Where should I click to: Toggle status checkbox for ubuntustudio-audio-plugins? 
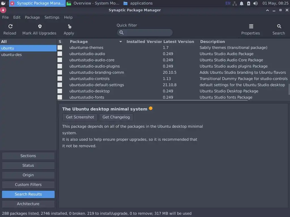tap(60, 66)
